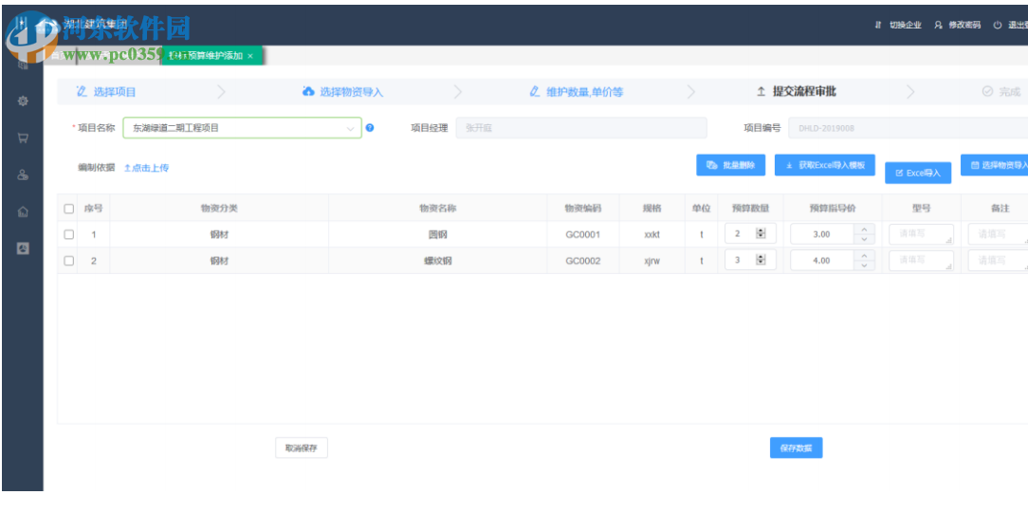Click the Excel导入 button

tap(918, 173)
